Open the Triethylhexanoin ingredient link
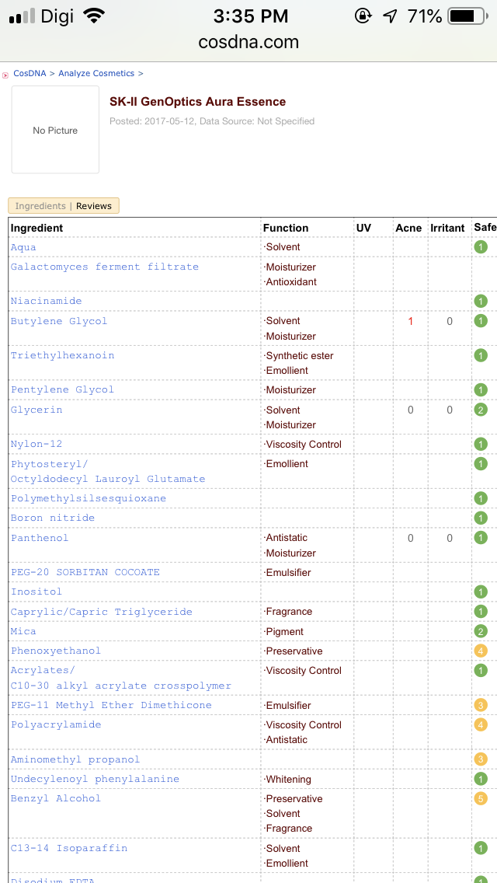Image resolution: width=497 pixels, height=883 pixels. coord(62,355)
